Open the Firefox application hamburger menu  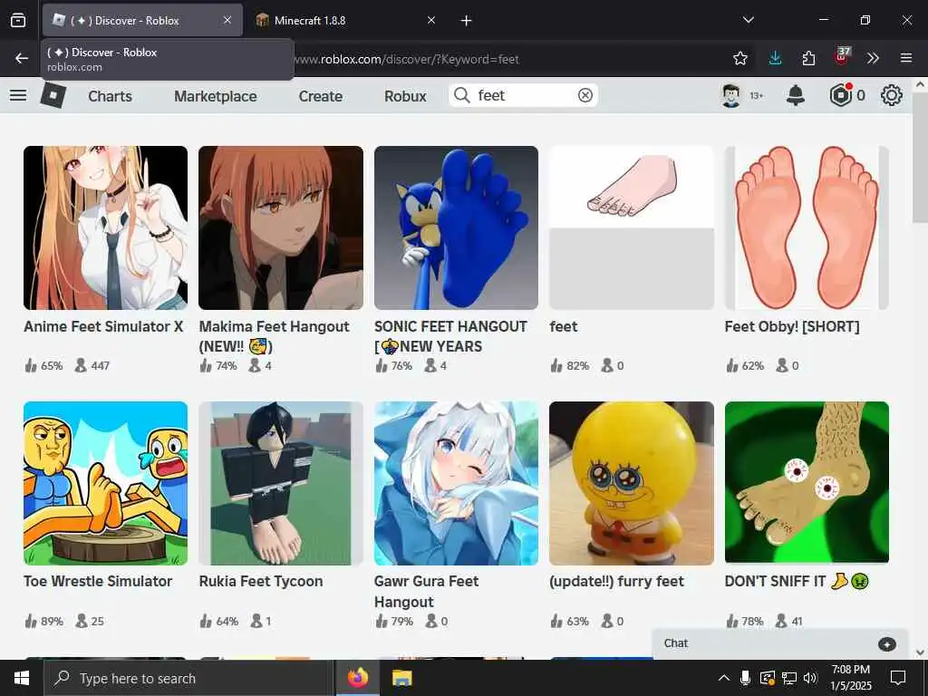point(906,58)
